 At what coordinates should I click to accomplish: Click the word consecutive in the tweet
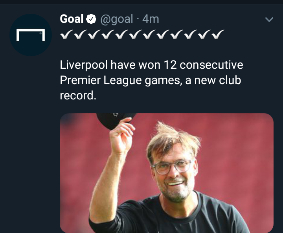pyautogui.click(x=211, y=65)
